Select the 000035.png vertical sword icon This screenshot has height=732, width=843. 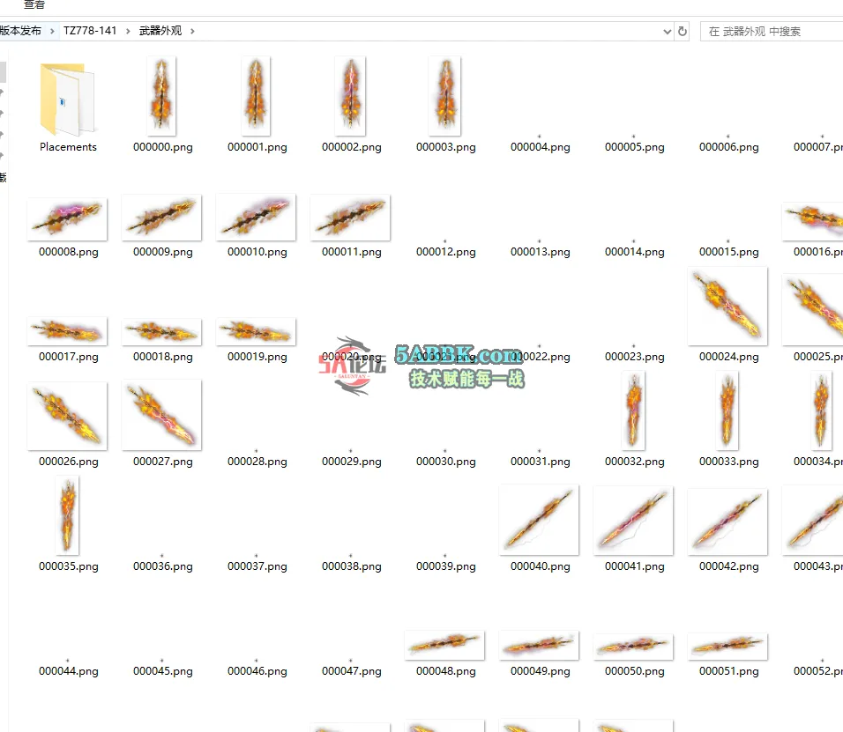(x=67, y=515)
